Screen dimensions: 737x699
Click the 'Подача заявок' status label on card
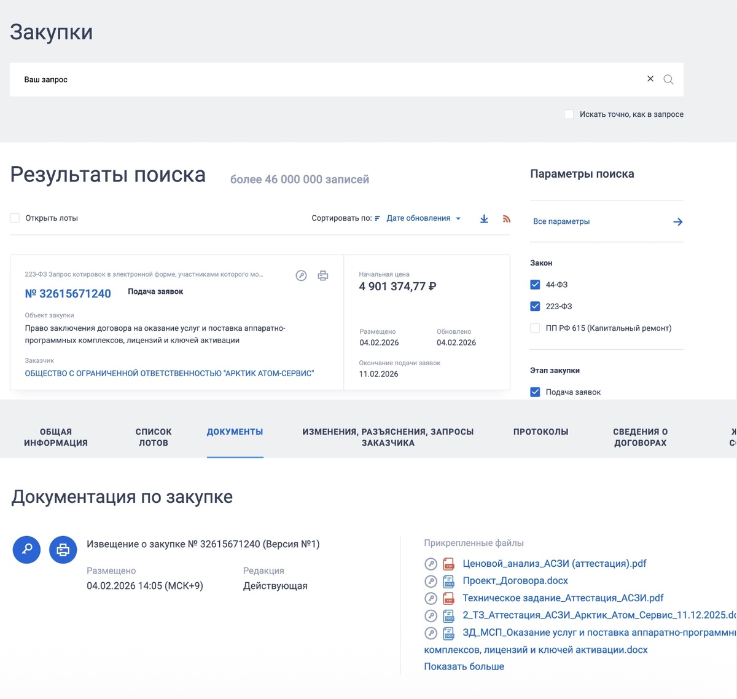[155, 291]
